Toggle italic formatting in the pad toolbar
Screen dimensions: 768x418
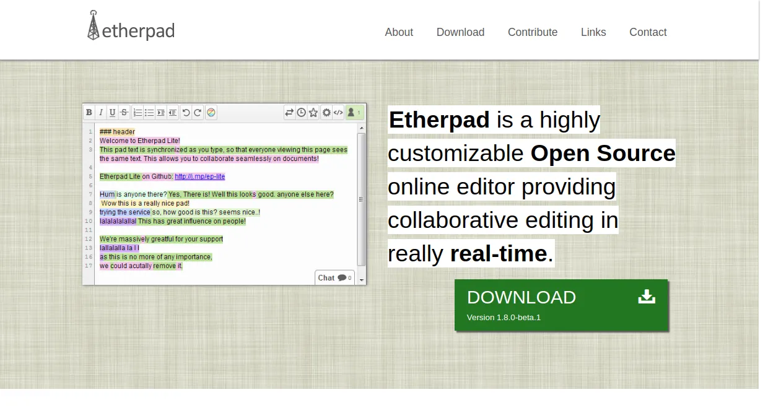101,113
